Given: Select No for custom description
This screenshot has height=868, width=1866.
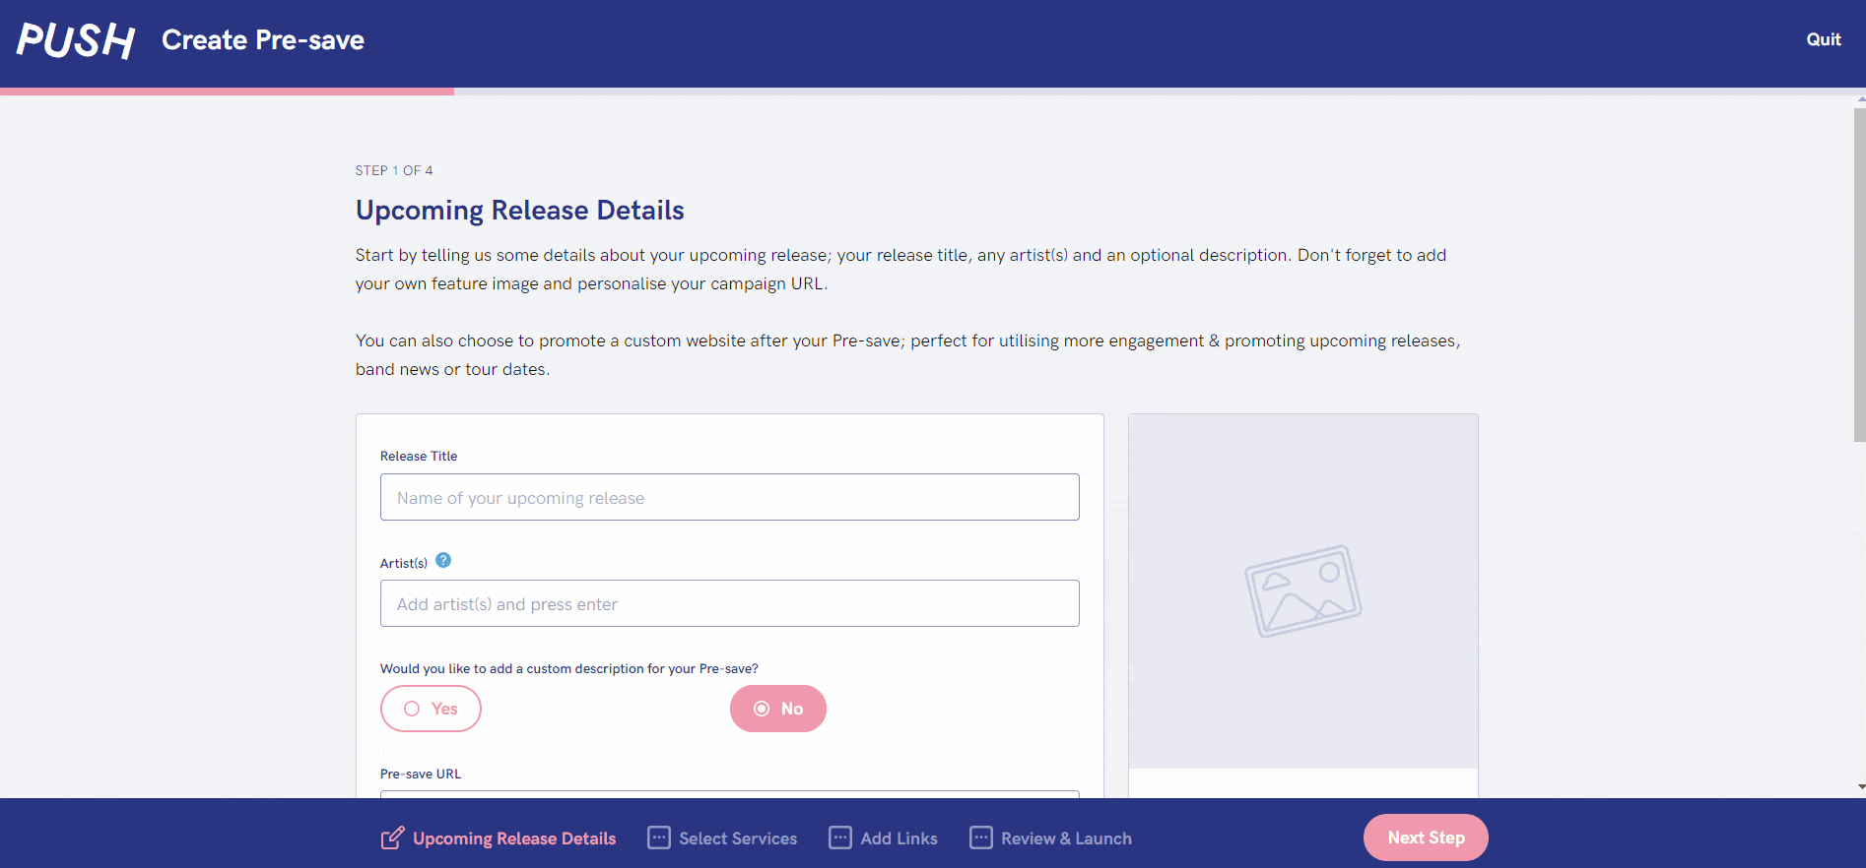Looking at the screenshot, I should (x=778, y=709).
